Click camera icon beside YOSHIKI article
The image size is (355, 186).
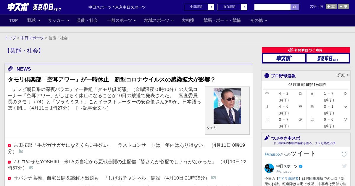click(31, 168)
